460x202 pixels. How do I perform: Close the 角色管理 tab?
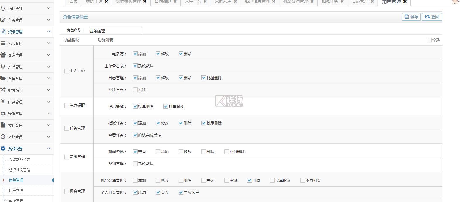[405, 2]
